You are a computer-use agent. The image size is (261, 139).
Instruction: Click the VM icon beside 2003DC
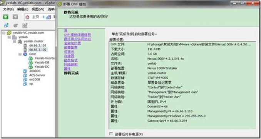pyautogui.click(x=25, y=71)
